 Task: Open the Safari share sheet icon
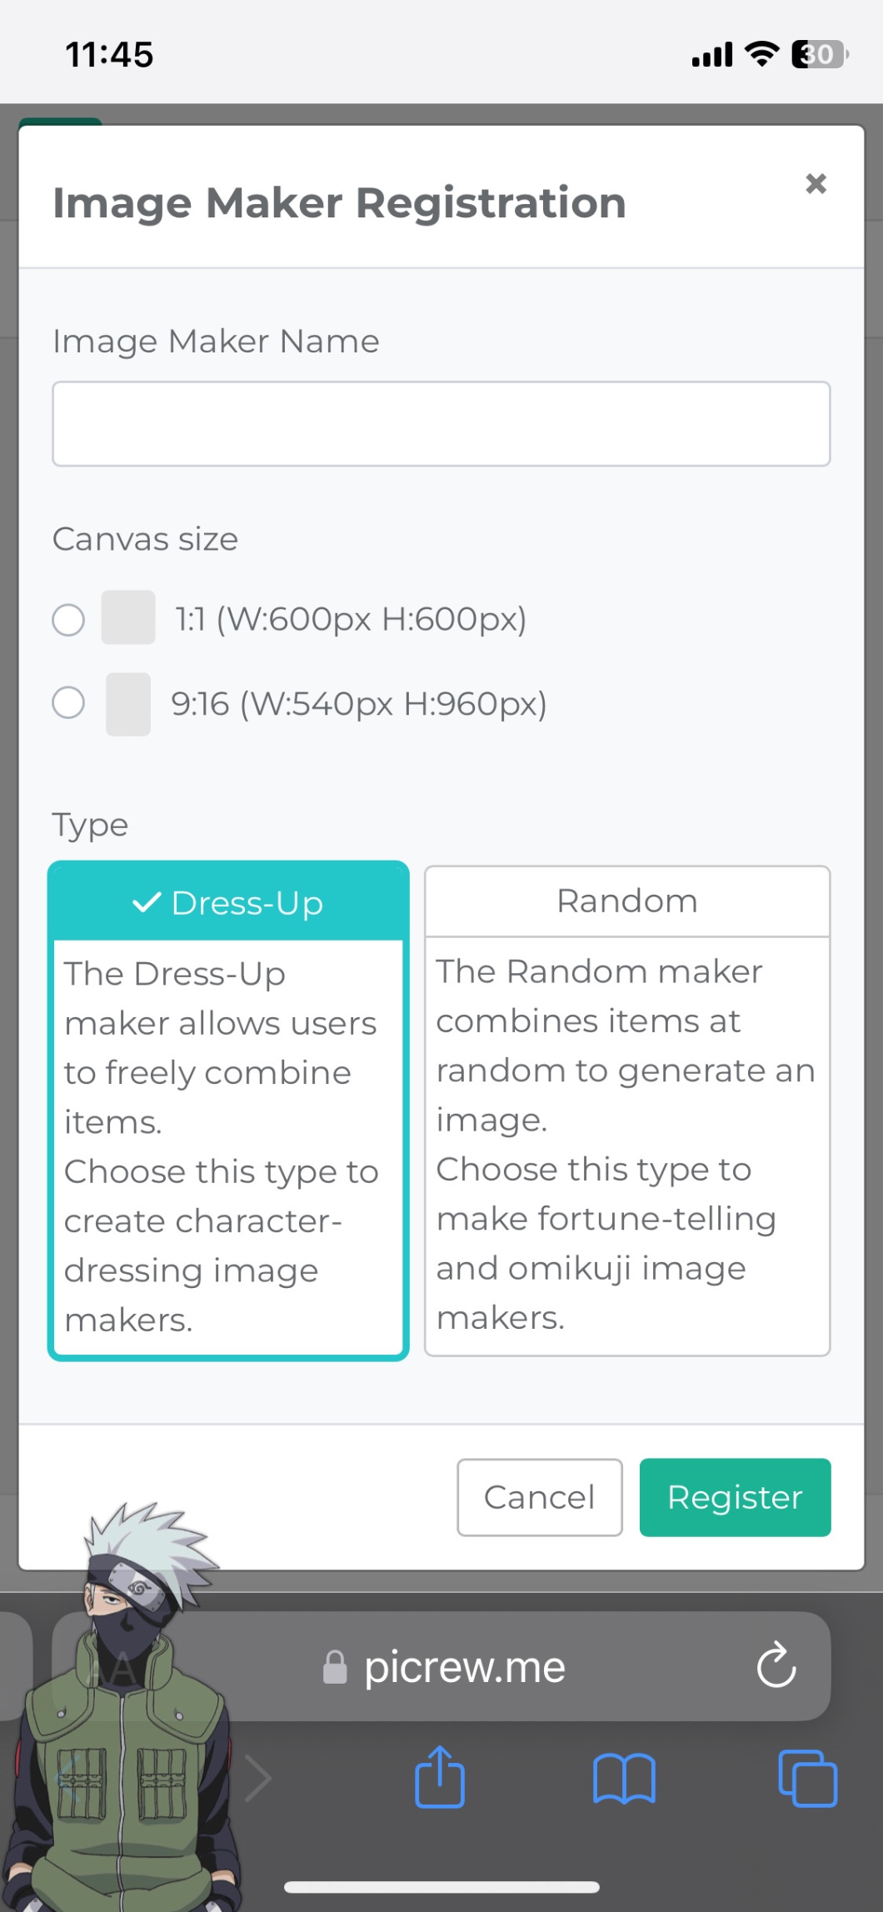pos(439,1777)
